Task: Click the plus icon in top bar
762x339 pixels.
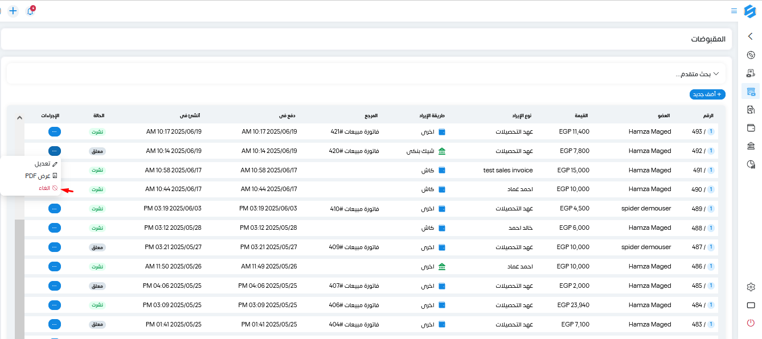Action: (13, 11)
